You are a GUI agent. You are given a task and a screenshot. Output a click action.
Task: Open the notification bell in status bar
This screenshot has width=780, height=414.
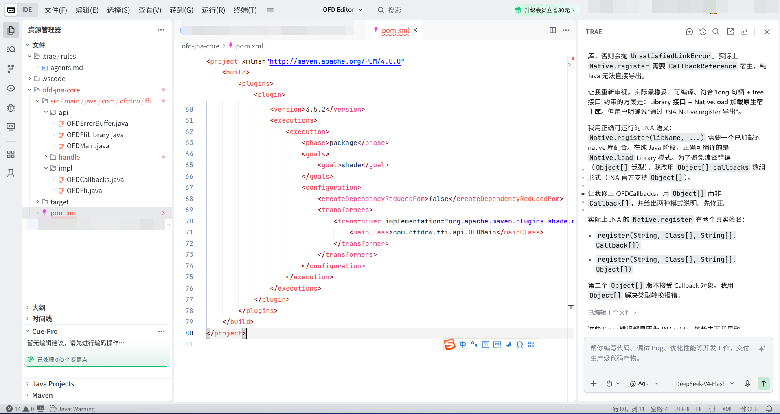point(769,409)
